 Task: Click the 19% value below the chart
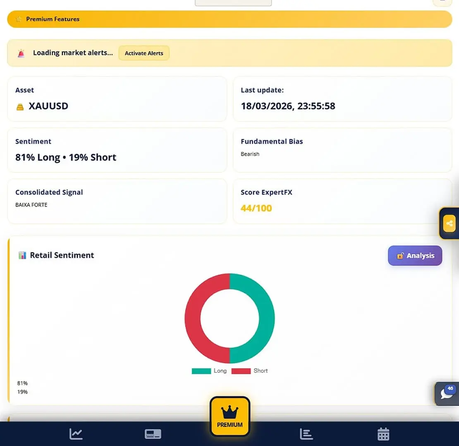22,392
